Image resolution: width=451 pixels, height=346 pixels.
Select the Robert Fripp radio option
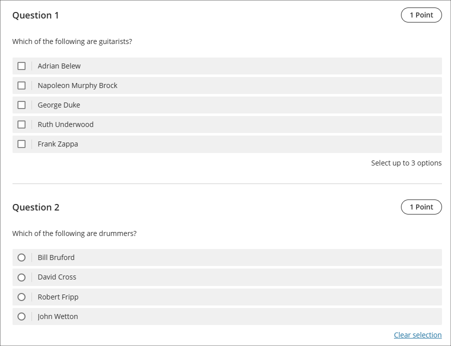21,297
